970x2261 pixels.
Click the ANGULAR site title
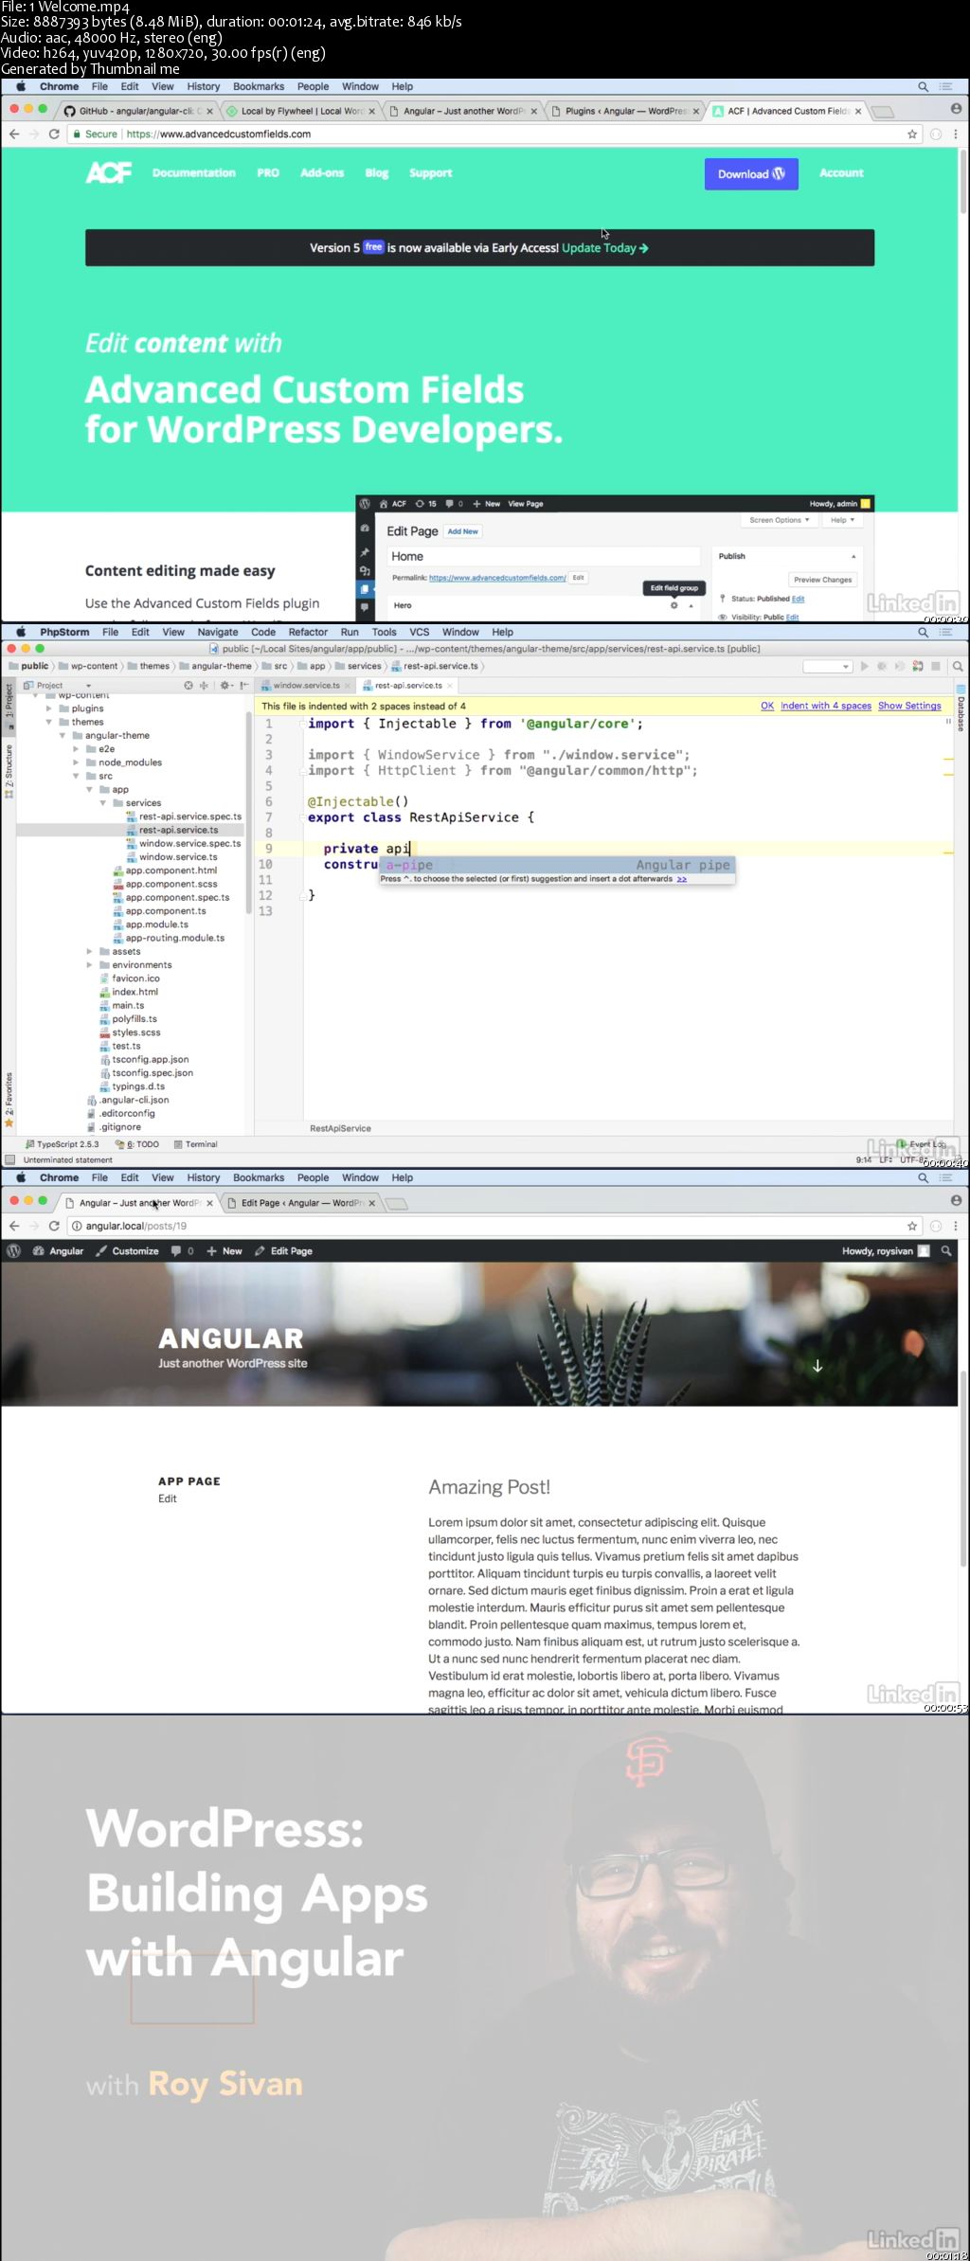pyautogui.click(x=231, y=1338)
